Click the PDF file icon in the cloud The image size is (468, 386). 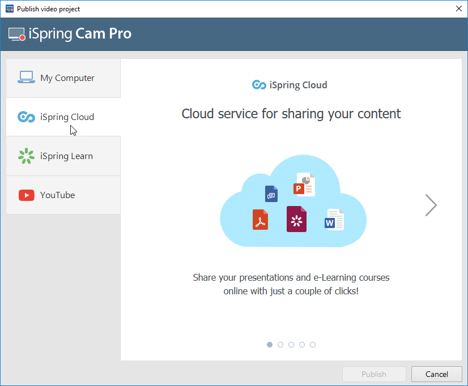point(260,220)
